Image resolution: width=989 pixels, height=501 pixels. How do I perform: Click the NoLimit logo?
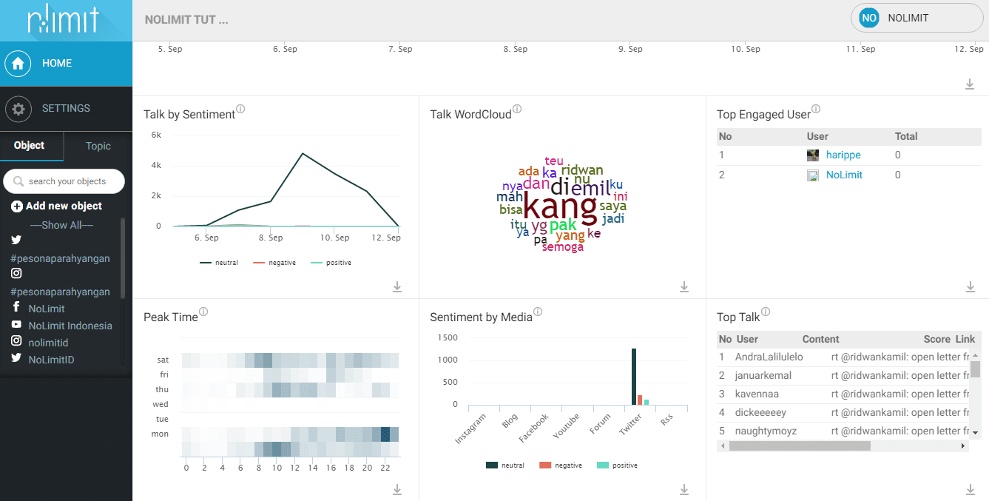[63, 21]
